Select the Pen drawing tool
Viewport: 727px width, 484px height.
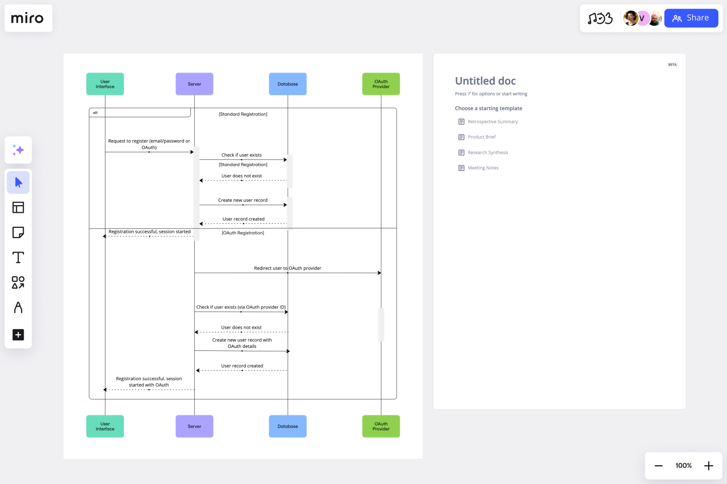[18, 308]
